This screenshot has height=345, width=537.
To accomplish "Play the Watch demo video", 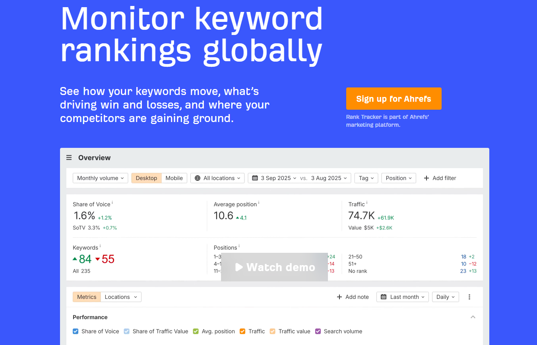I will click(x=275, y=267).
